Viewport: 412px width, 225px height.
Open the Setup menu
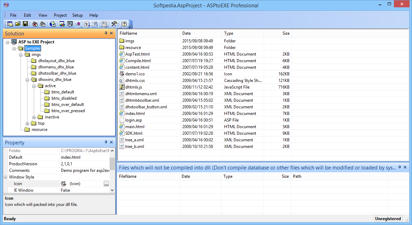(x=78, y=15)
